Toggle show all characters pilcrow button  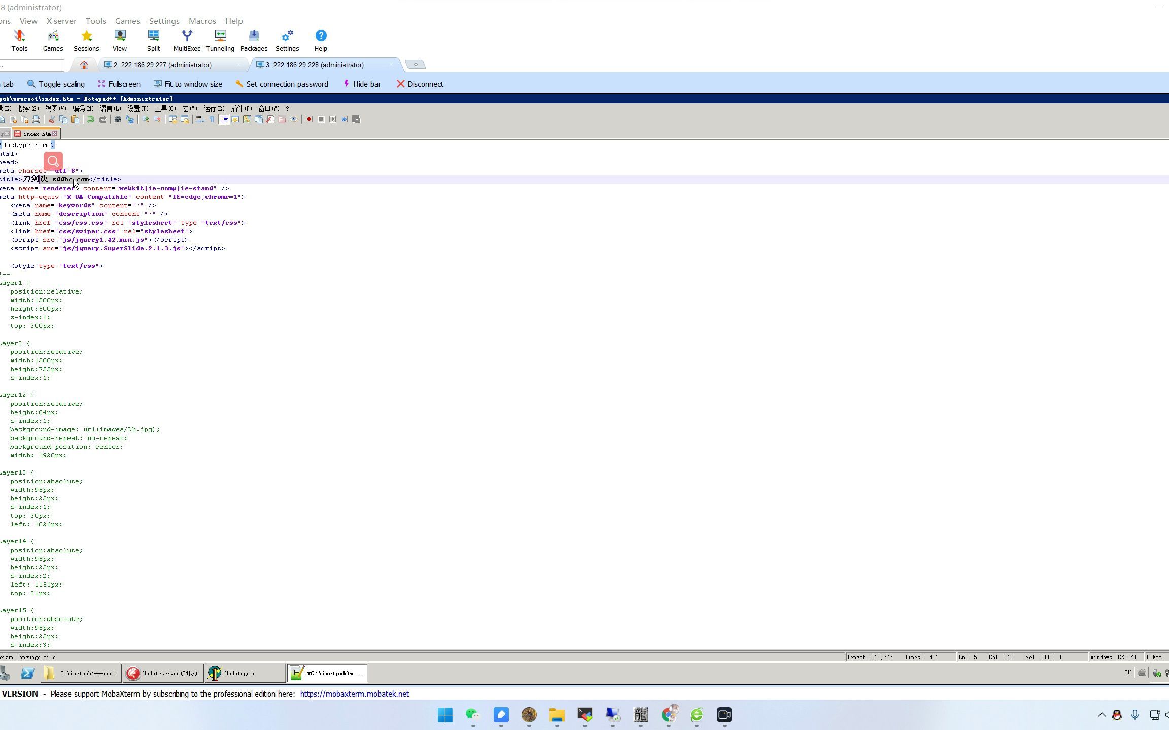pyautogui.click(x=212, y=120)
